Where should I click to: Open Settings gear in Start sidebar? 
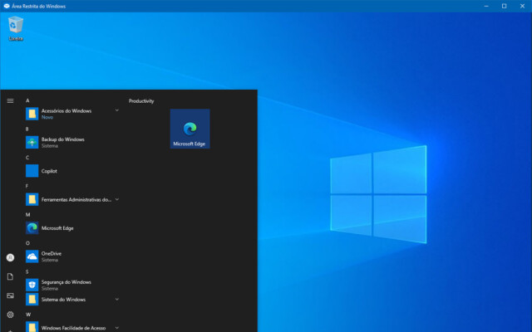click(11, 315)
